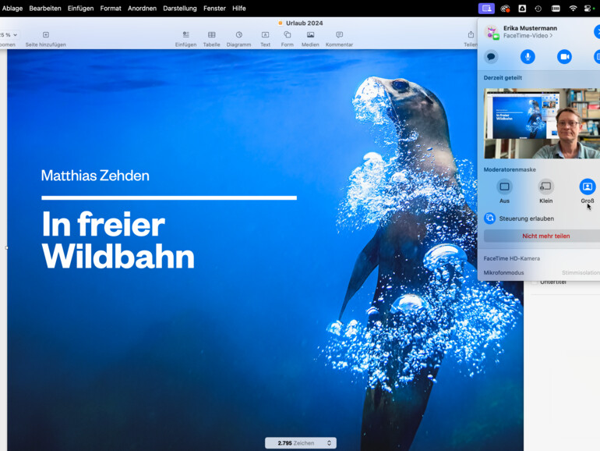This screenshot has height=451, width=600.
Task: Open Control Center in the menu bar
Action: [588, 9]
